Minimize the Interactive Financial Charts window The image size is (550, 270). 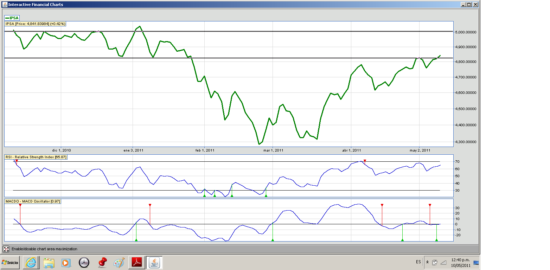click(463, 5)
